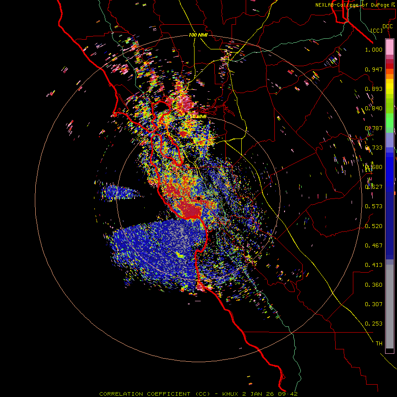The image size is (397, 397).
Task: Click the 09:42 timestamp in the caption
Action: [x=287, y=394]
